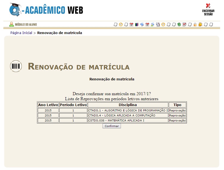
Task: Click the rightmost blank page toolbar icon
Action: [x=211, y=25]
